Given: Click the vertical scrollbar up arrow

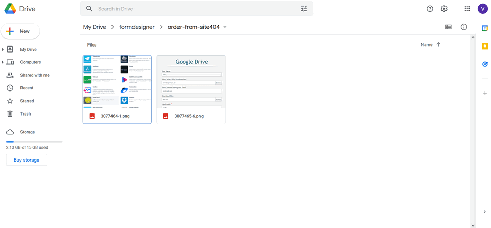Looking at the screenshot, I should pyautogui.click(x=473, y=37).
